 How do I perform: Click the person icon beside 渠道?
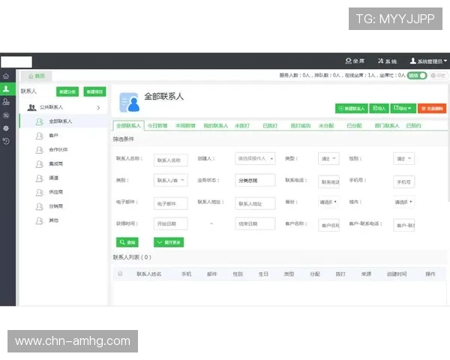[39, 178]
